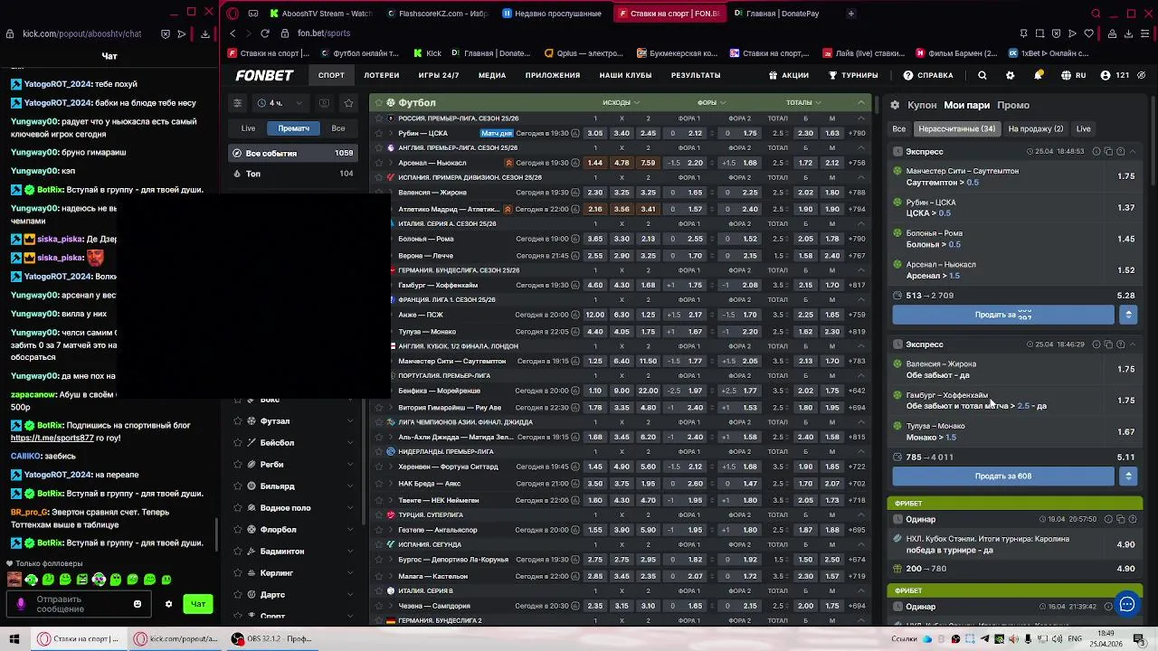1158x651 pixels.
Task: Copy the second Экспресс bet dated 18:46:29
Action: pyautogui.click(x=1108, y=344)
